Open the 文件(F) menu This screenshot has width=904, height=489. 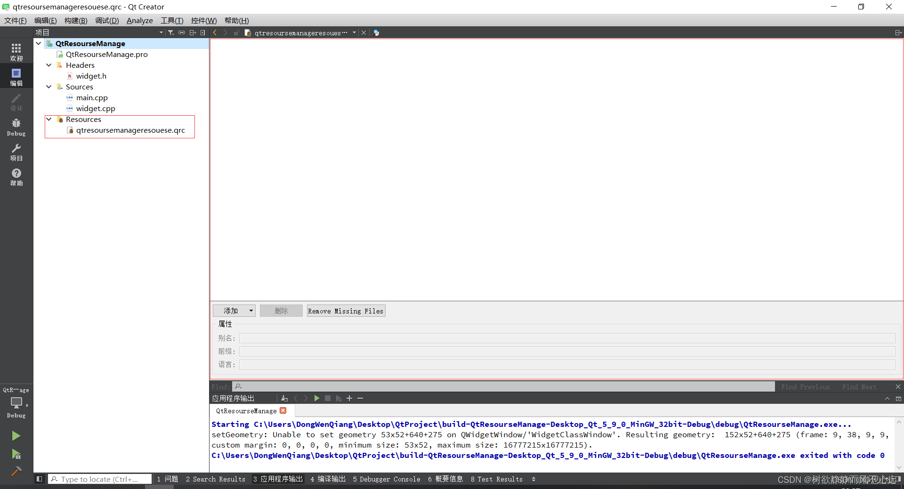click(x=16, y=20)
